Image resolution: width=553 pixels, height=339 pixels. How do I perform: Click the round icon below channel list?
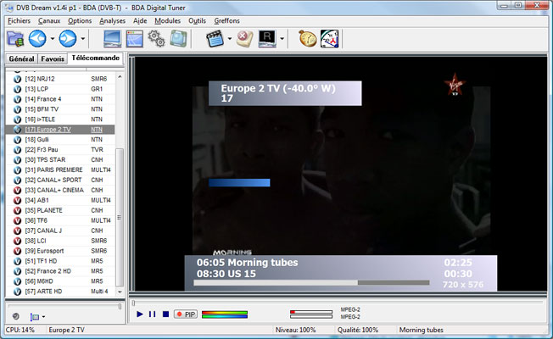[x=15, y=316]
